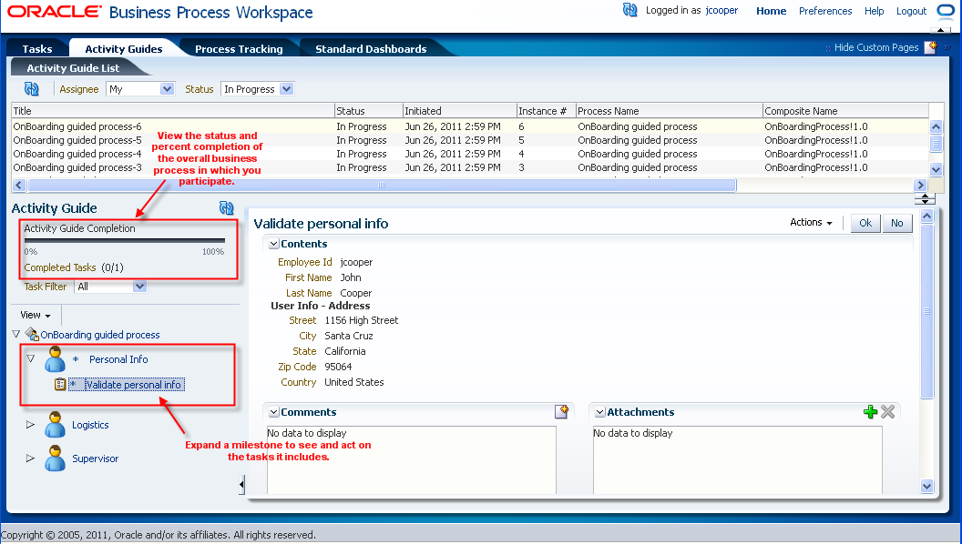Viewport: 962px width, 544px height.
Task: Collapse the Contents section
Action: (x=274, y=244)
